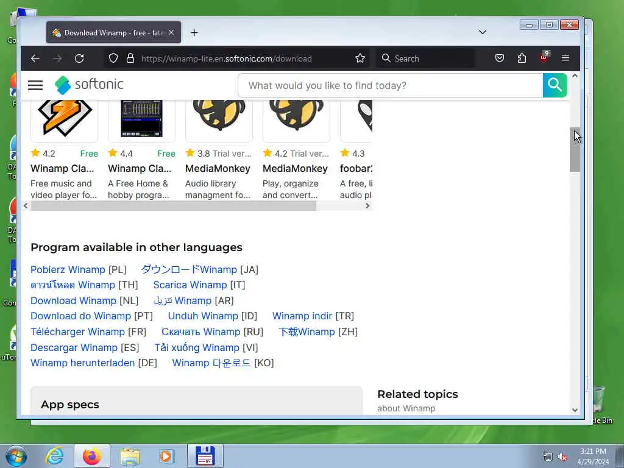
Task: Open Windows Explorer folder in taskbar
Action: tap(130, 456)
